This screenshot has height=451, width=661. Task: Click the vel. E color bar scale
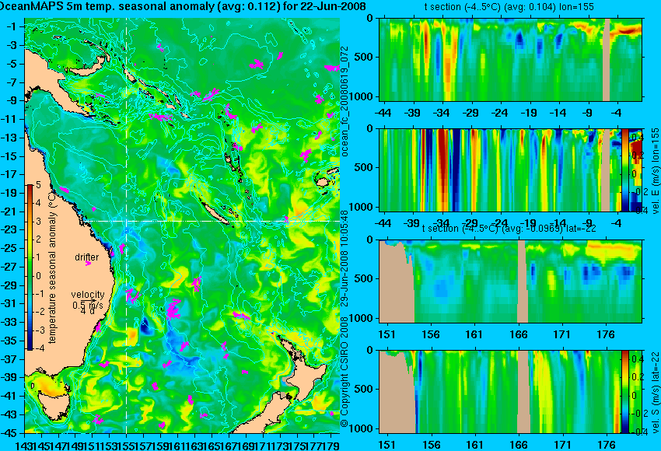pos(625,170)
